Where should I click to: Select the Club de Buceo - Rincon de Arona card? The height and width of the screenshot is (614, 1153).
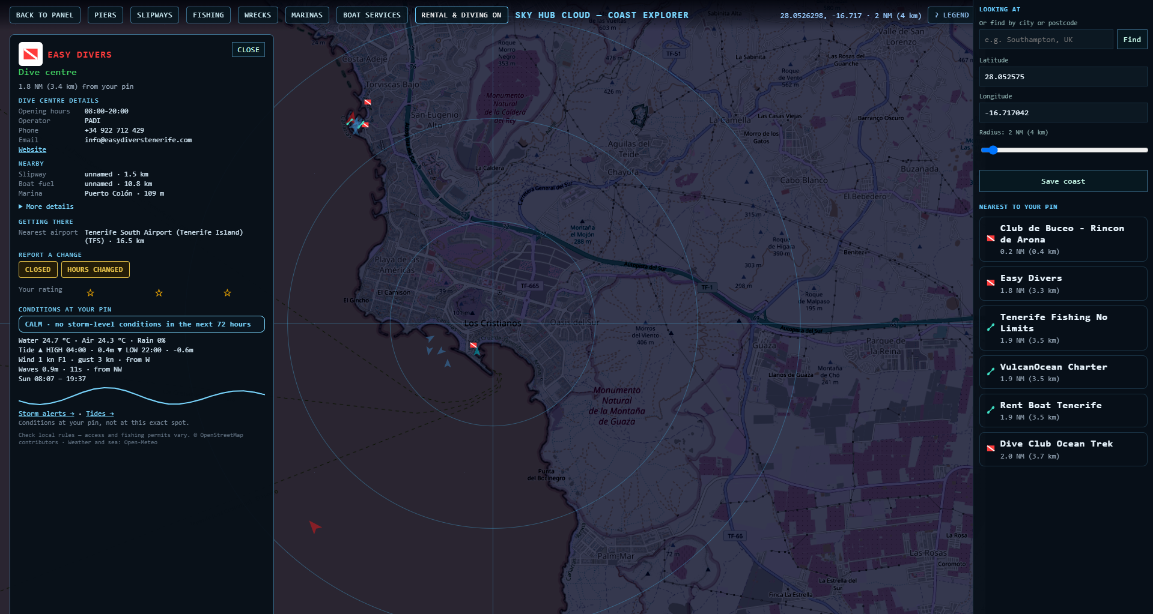[1063, 239]
